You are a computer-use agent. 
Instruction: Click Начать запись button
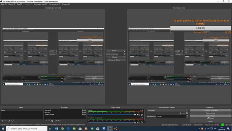point(210,113)
